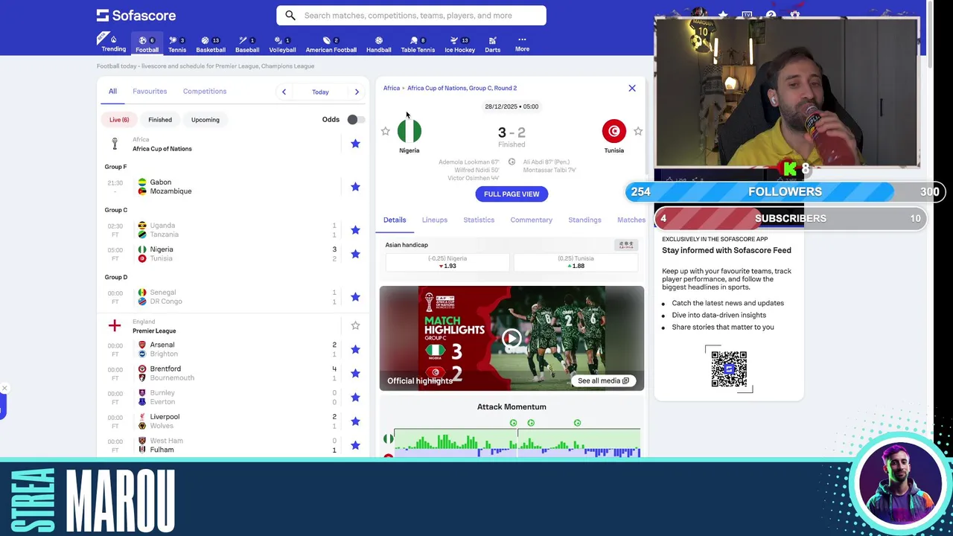Open the England Premier League competition link
This screenshot has width=953, height=536.
click(154, 331)
